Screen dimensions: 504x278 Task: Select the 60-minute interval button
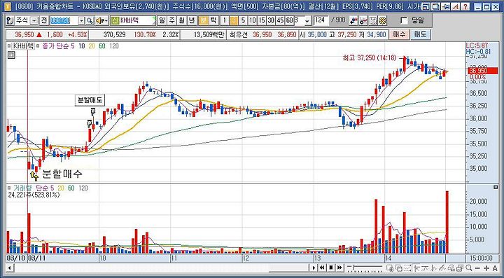click(x=289, y=20)
